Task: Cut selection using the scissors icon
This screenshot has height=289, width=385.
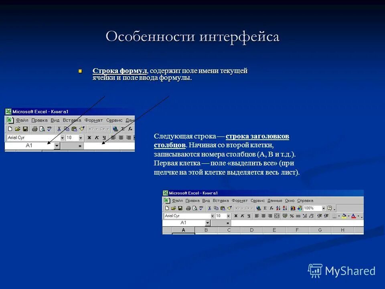Action: (210, 208)
